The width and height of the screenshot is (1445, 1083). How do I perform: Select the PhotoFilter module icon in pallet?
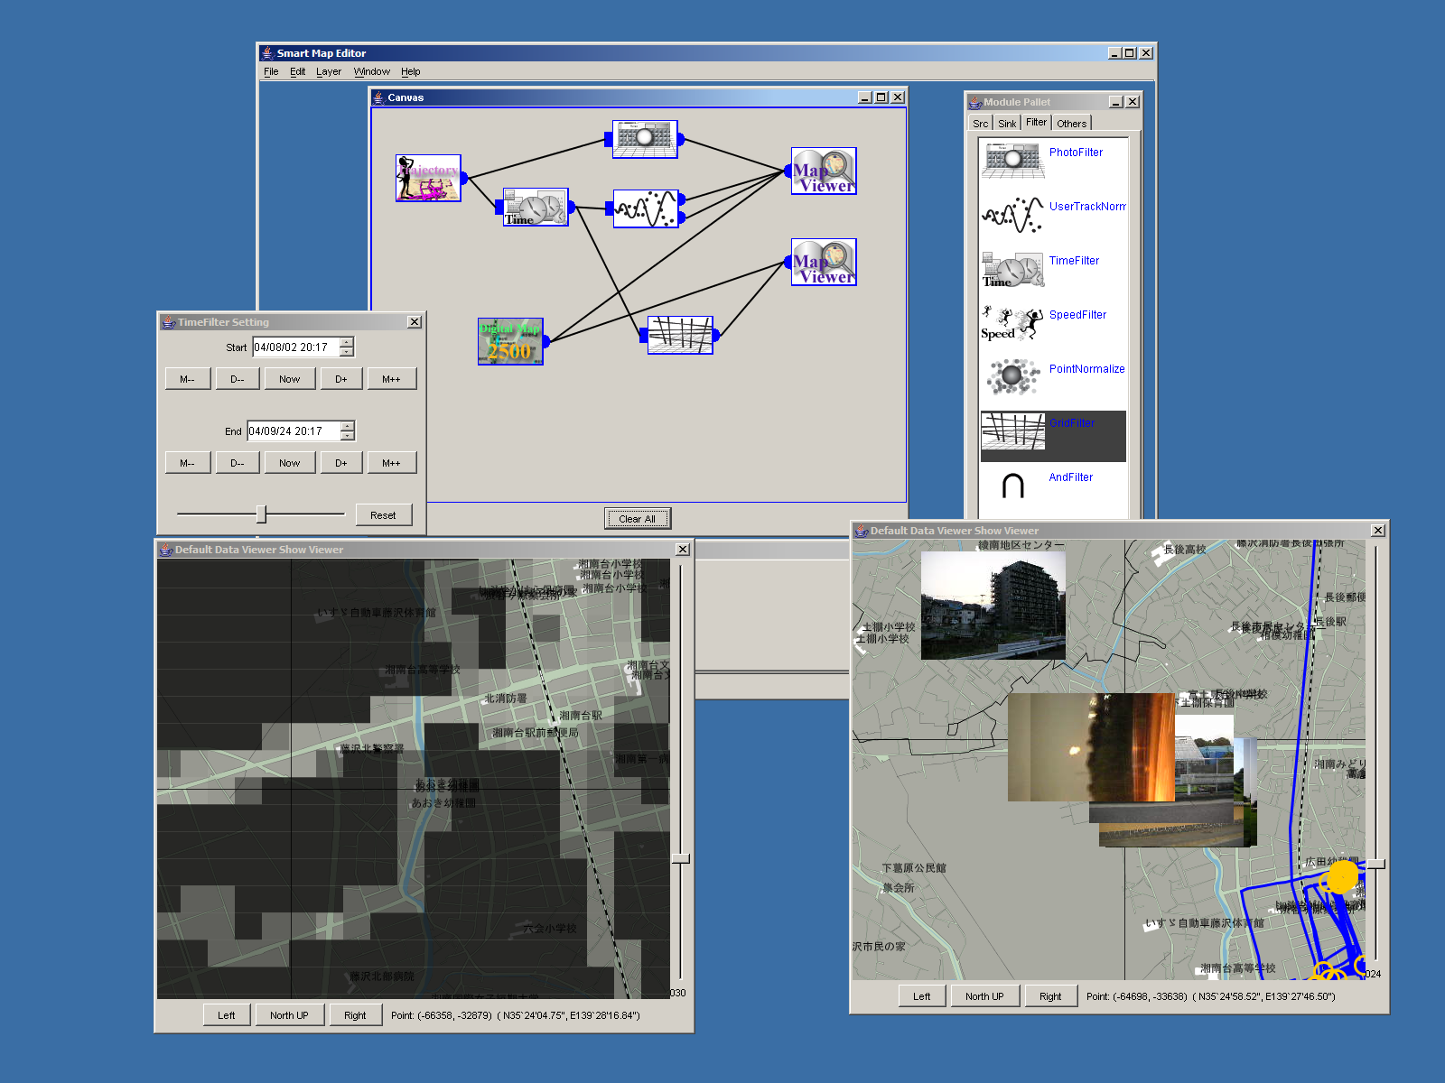click(1012, 160)
